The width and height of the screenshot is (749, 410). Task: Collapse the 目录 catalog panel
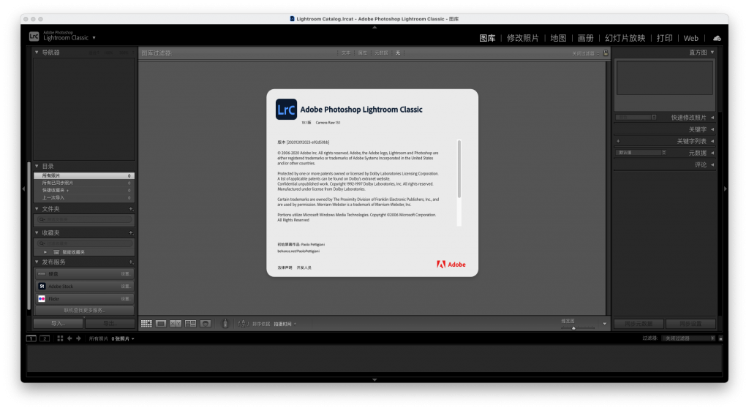pyautogui.click(x=37, y=166)
